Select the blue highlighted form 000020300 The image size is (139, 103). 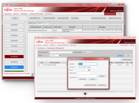coord(14,67)
